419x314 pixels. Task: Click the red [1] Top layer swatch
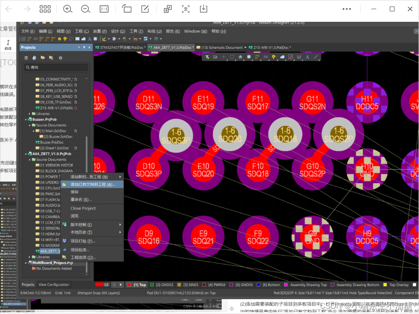(x=129, y=285)
